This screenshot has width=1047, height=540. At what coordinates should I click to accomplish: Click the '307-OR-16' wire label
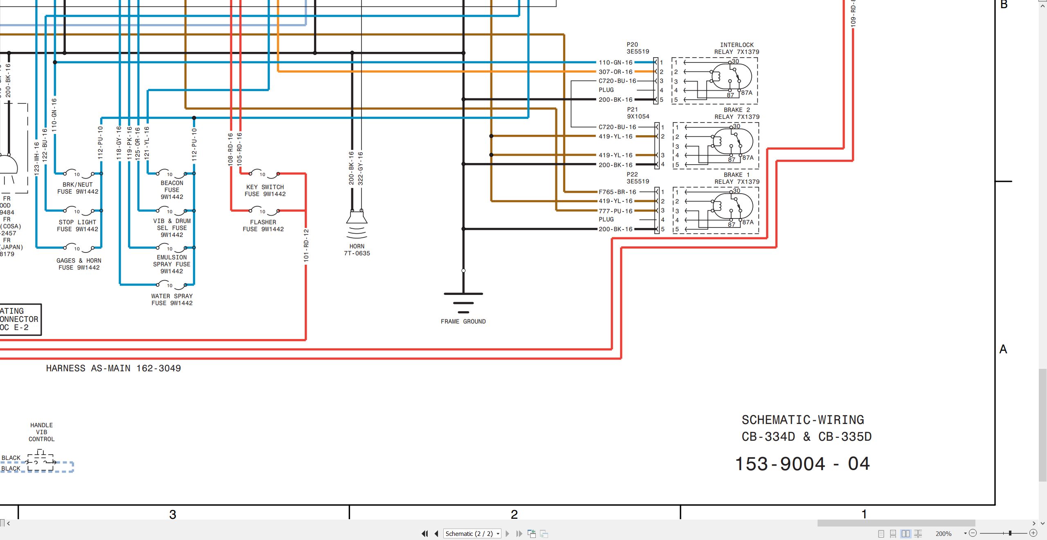pos(616,71)
